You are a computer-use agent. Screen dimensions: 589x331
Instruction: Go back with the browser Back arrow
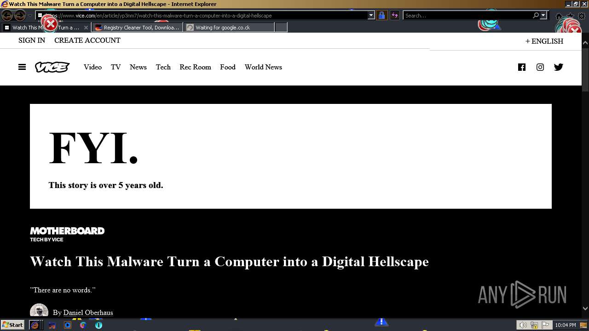(x=7, y=16)
